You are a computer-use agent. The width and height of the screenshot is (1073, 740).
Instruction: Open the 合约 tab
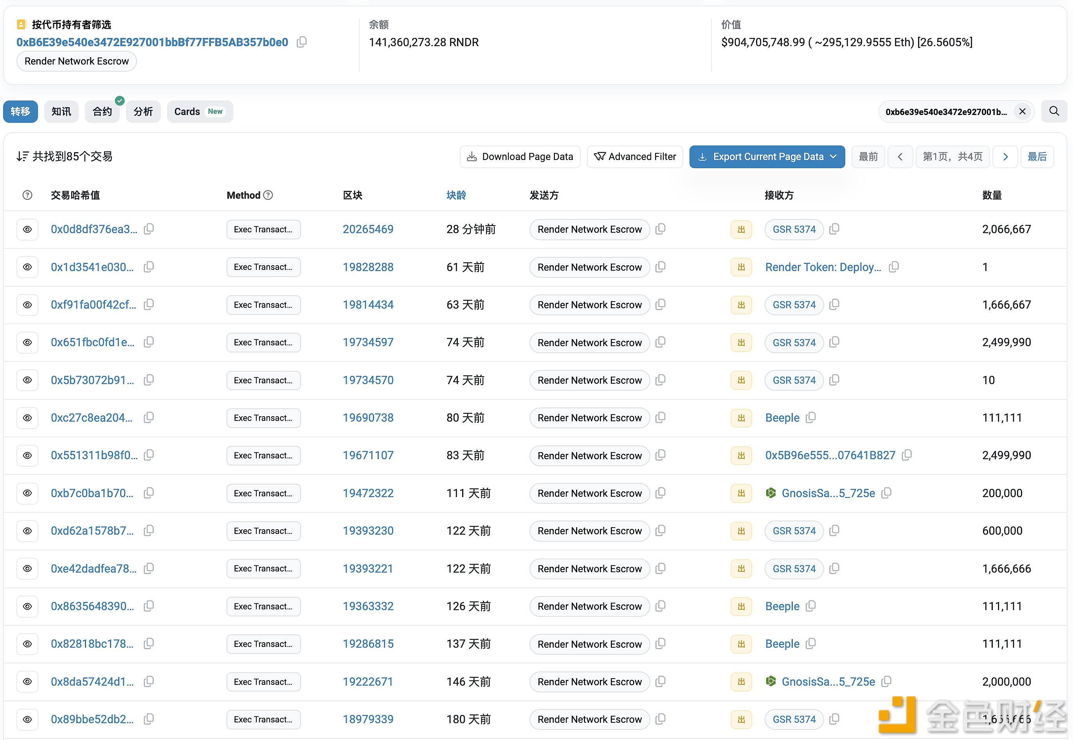pos(102,111)
